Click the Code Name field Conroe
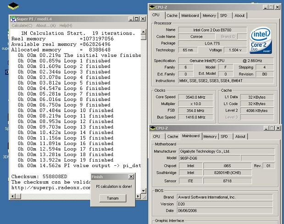The image size is (284, 224). (x=196, y=37)
